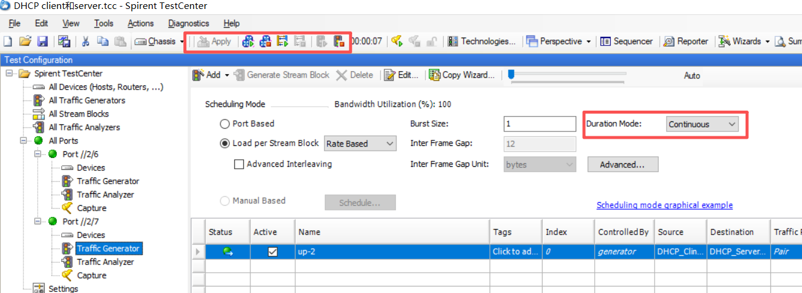Open the Tools menu
Image resolution: width=802 pixels, height=293 pixels.
click(104, 23)
